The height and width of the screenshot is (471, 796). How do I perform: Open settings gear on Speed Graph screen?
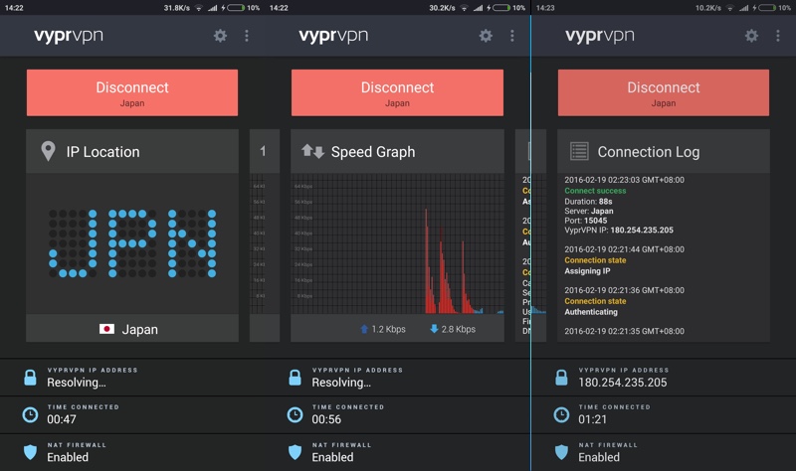[x=486, y=36]
